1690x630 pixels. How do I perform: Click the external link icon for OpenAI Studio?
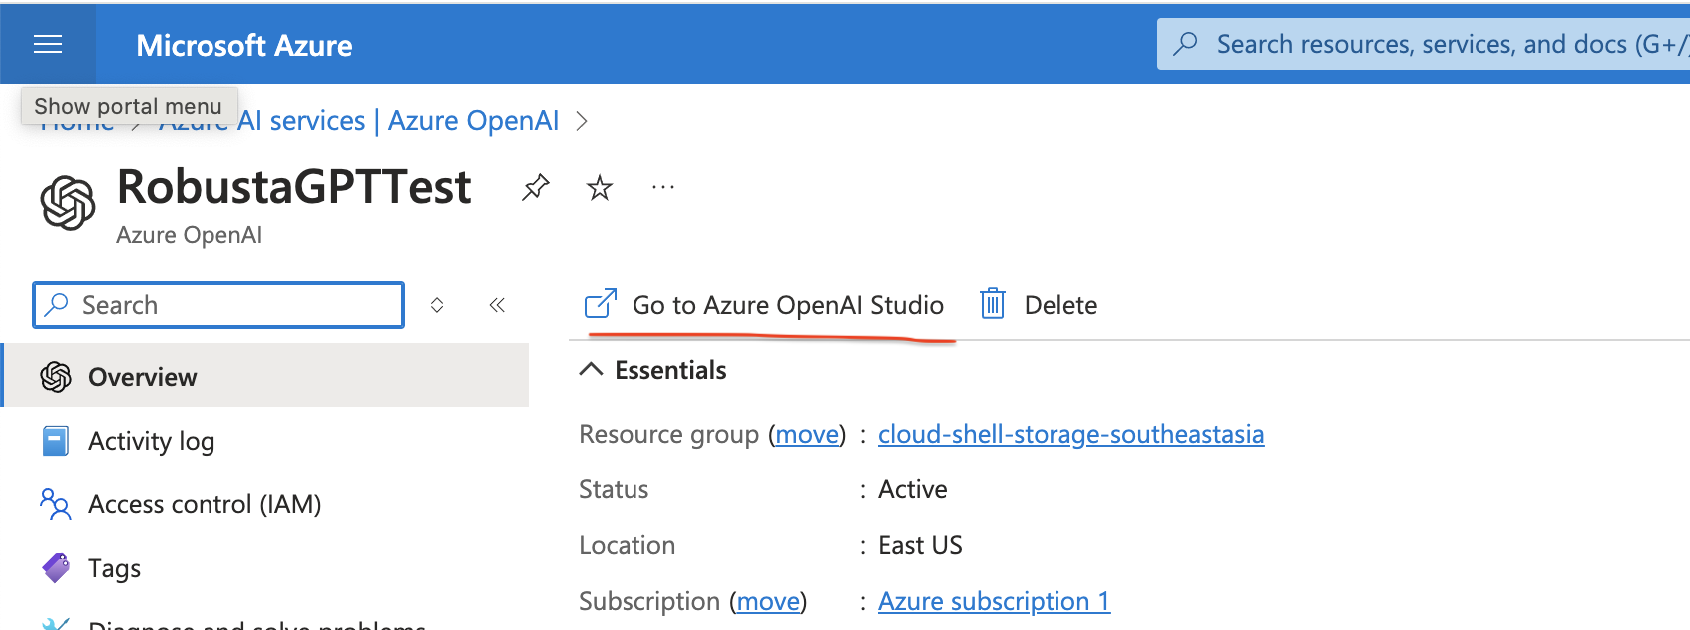(x=601, y=304)
